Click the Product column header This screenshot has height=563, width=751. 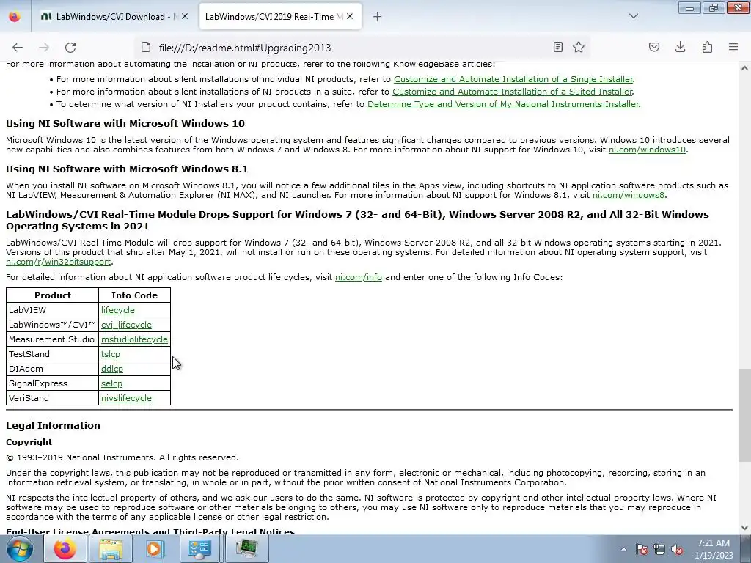coord(53,295)
